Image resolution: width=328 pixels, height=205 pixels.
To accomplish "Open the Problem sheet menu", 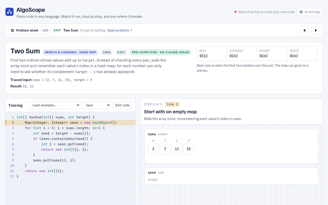I will click(29, 30).
